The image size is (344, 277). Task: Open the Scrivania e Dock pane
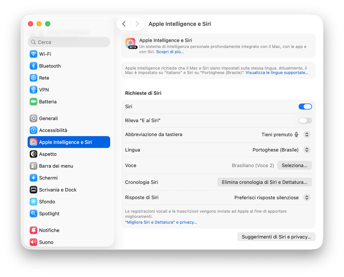69,190
